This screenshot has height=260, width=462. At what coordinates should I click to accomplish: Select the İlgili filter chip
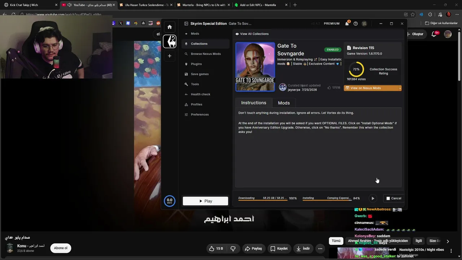point(419,241)
